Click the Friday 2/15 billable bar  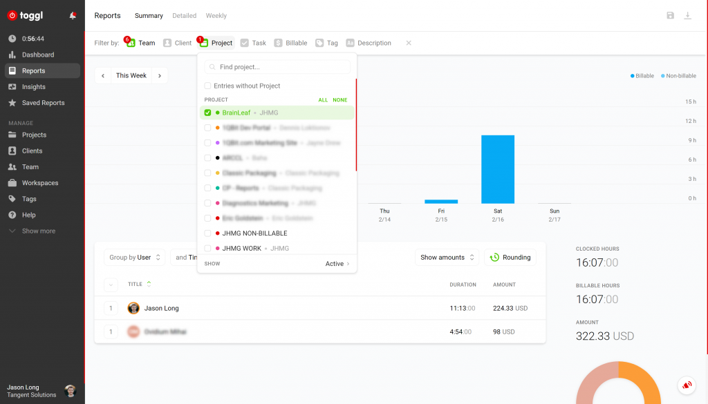tap(441, 202)
